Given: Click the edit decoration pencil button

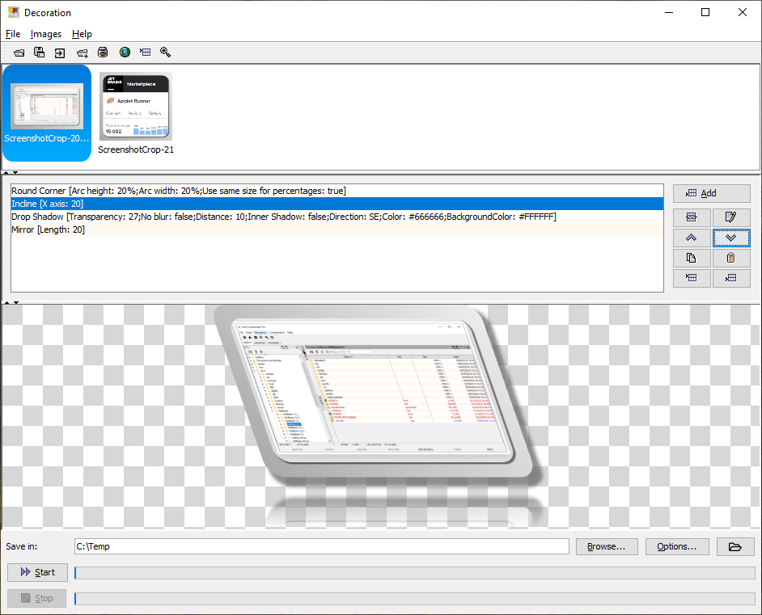Looking at the screenshot, I should point(731,217).
